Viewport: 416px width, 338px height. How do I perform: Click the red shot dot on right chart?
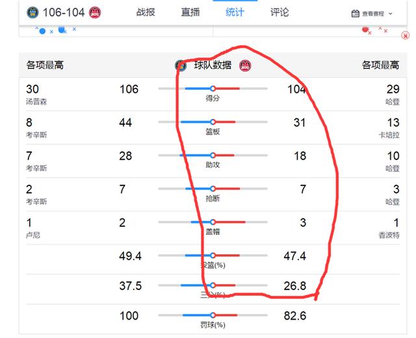click(365, 29)
